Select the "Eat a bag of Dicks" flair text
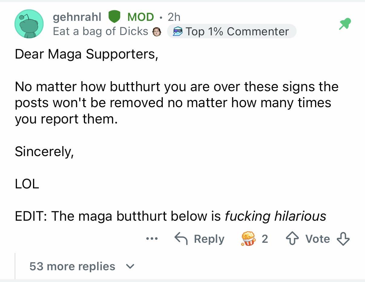The image size is (365, 282). (x=100, y=31)
